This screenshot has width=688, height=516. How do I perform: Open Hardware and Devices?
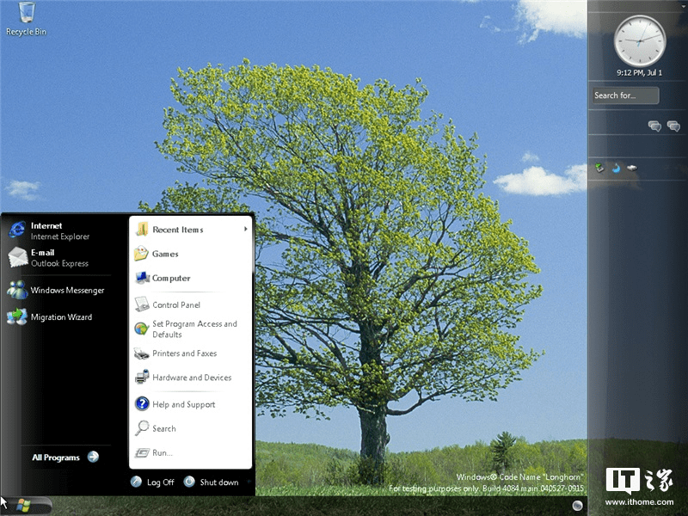point(189,377)
